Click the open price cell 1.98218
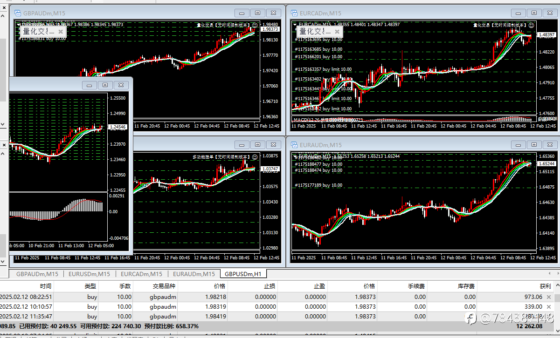Screen dimensions: 560x338 coord(215,297)
